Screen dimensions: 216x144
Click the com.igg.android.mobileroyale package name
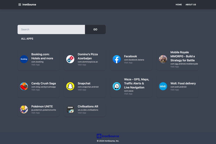[184, 64]
